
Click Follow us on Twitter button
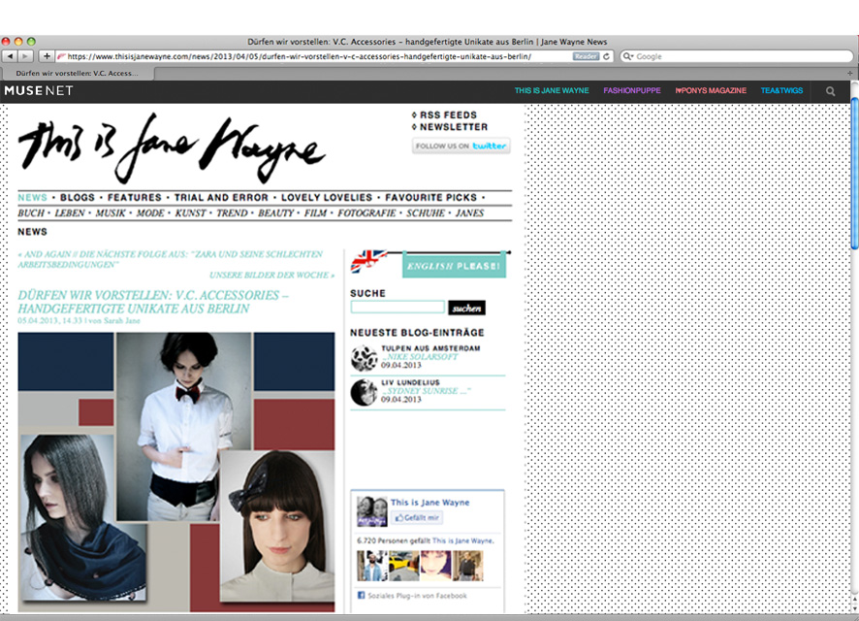[461, 146]
